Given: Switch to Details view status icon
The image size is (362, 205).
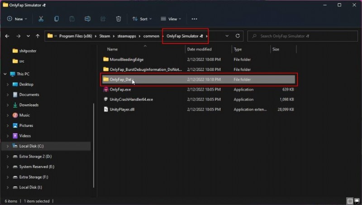Looking at the screenshot, I should point(350,201).
